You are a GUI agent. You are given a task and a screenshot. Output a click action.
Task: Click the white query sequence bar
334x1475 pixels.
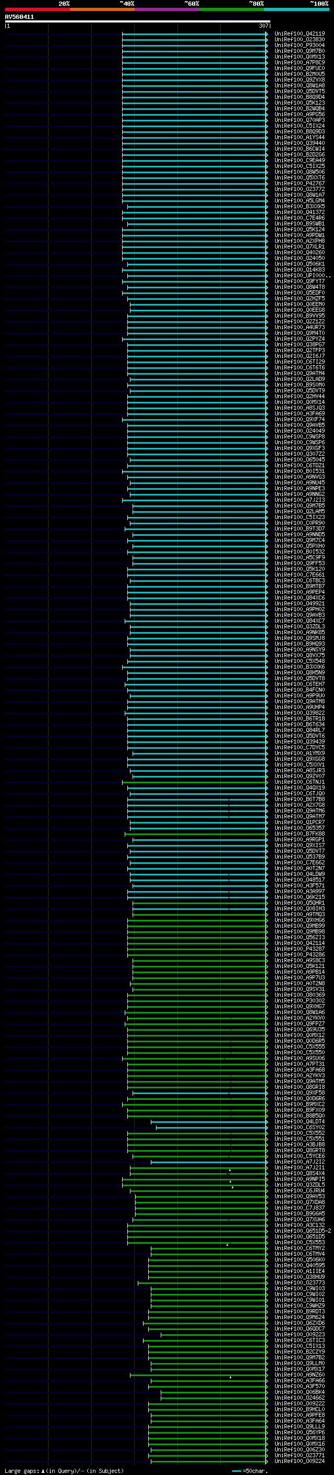coord(138,22)
